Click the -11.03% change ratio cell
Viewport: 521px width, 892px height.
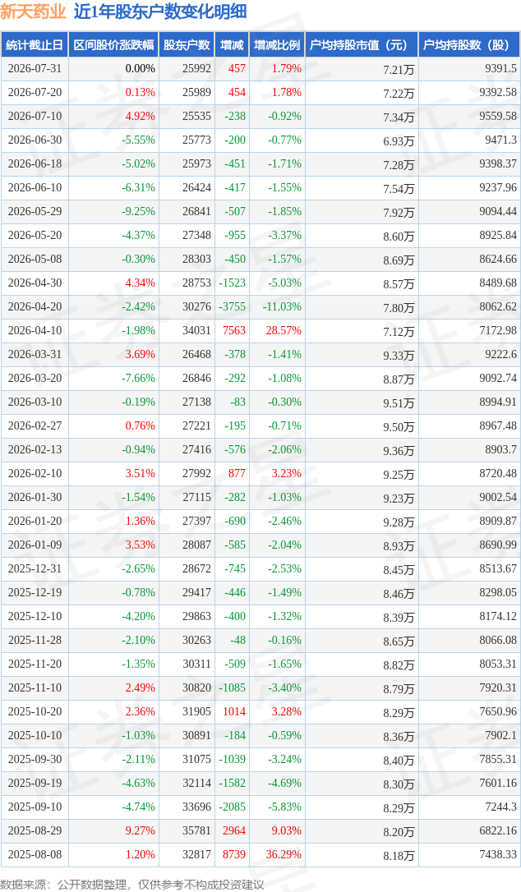282,306
